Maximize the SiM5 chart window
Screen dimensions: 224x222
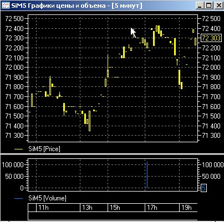[x=209, y=6]
